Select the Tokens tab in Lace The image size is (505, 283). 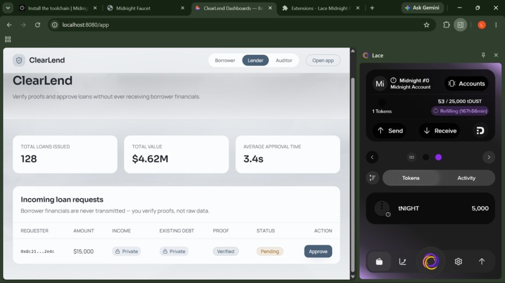[410, 177]
